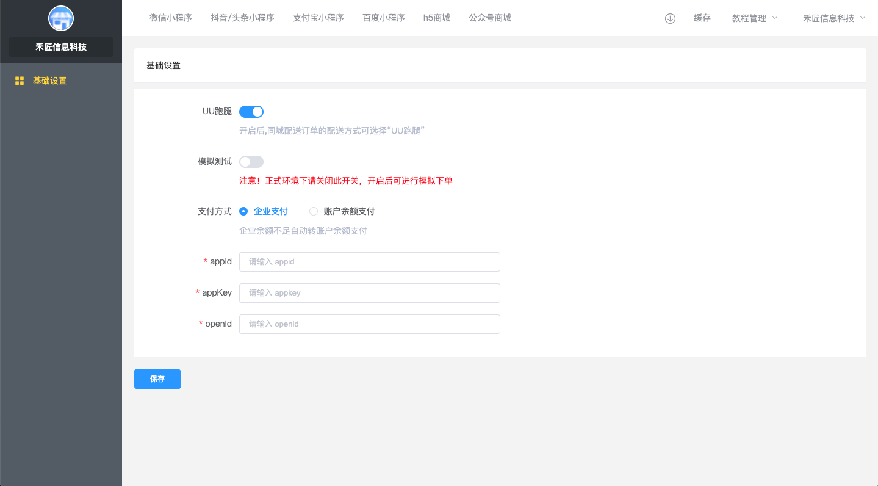Click the store logo avatar icon

[x=61, y=18]
